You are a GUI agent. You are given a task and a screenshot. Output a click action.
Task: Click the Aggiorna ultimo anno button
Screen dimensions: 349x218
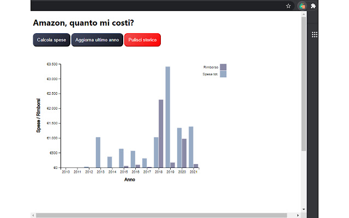pos(97,40)
